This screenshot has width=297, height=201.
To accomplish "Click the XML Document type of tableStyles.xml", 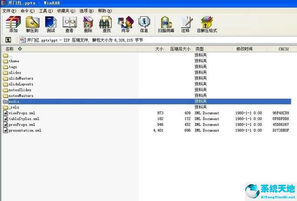I will coord(207,119).
